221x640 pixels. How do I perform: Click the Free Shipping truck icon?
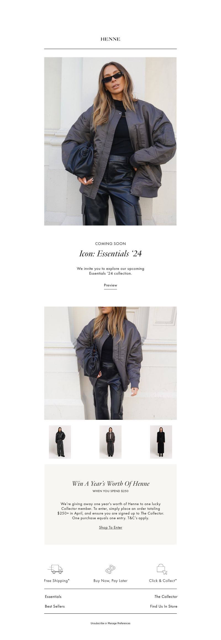(55, 569)
